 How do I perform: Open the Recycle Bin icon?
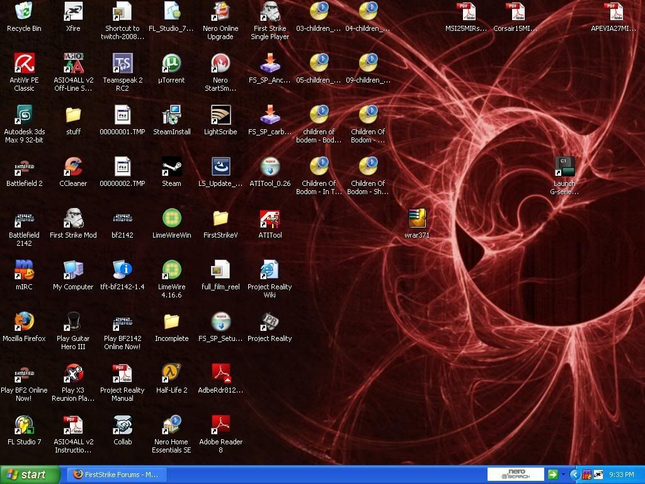tap(24, 11)
